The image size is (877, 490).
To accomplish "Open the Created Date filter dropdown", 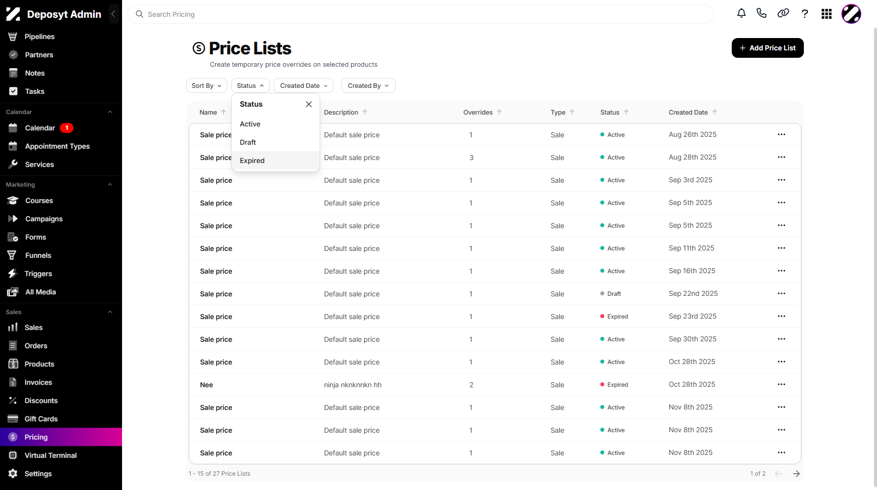I will (x=304, y=85).
